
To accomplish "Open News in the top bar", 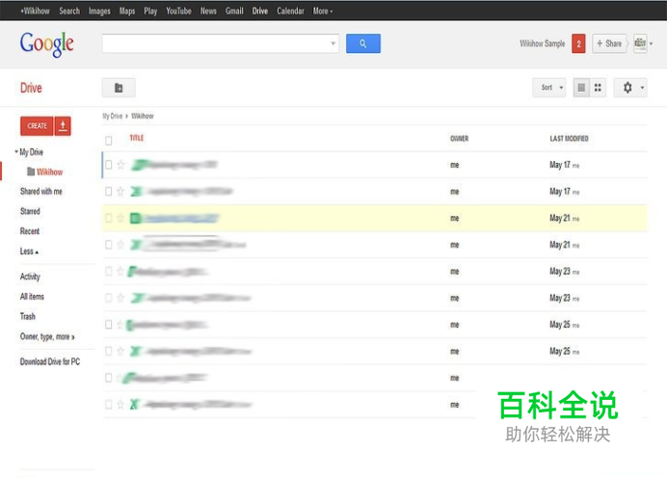I will point(208,11).
